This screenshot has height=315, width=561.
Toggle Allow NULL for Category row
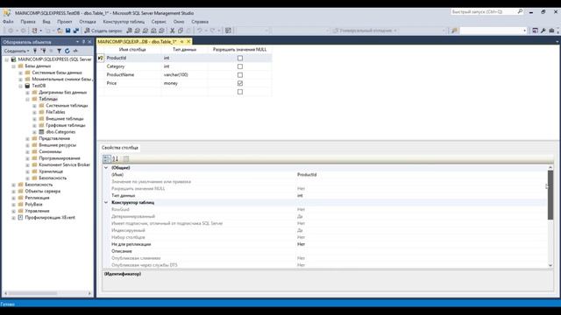(240, 66)
